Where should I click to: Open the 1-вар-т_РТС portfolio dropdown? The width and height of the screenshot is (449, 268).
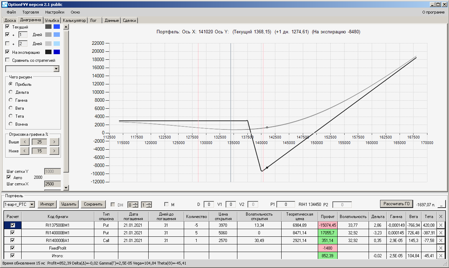(32, 204)
